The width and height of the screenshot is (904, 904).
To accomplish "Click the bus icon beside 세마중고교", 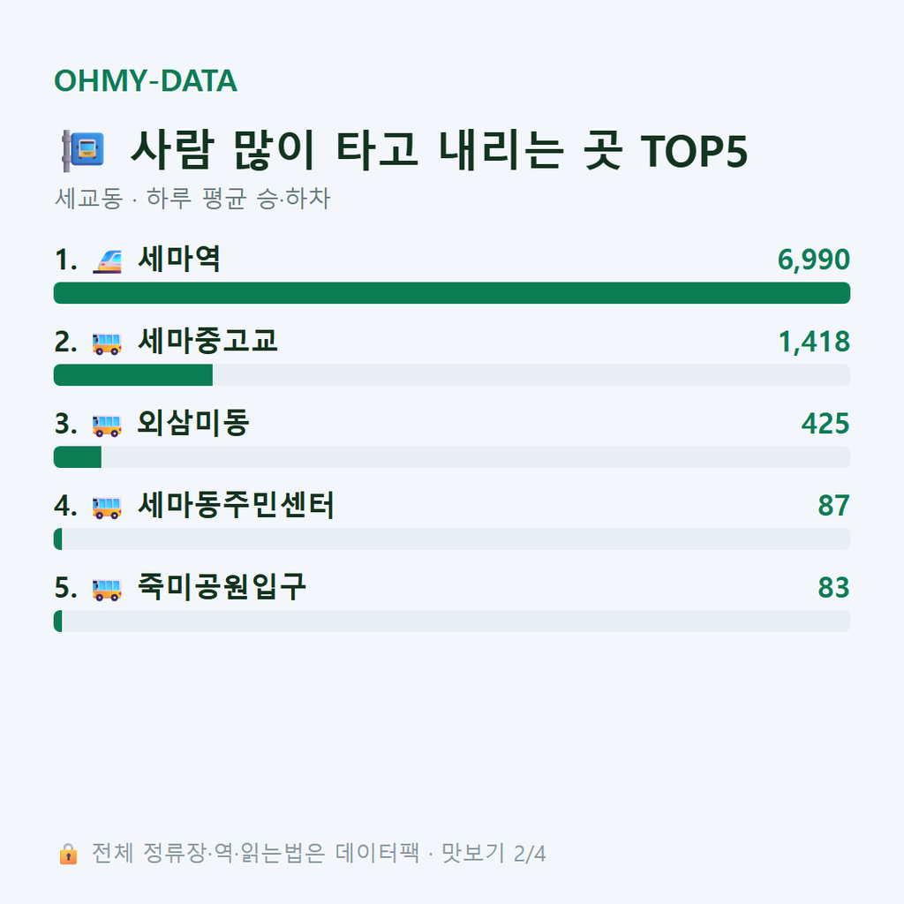I will point(107,343).
